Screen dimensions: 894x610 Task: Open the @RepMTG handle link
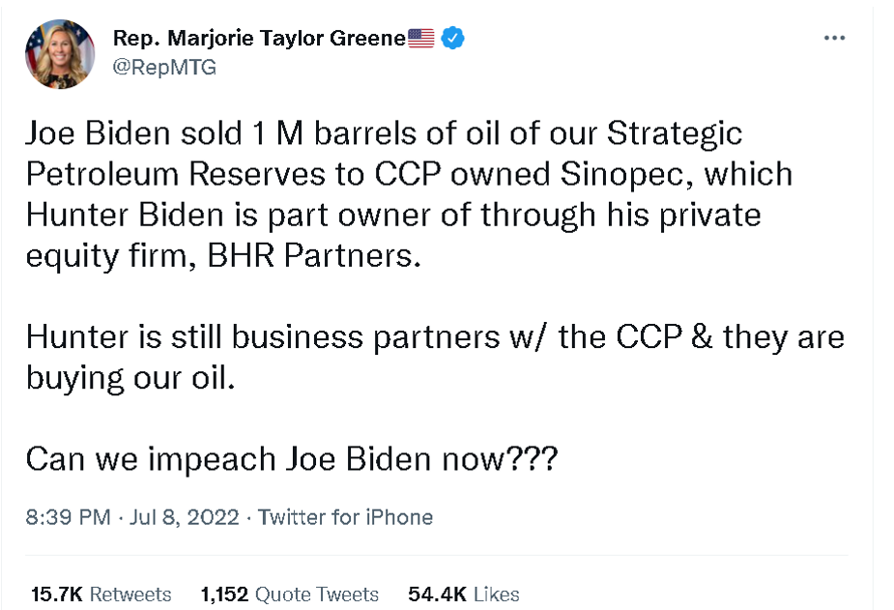point(165,67)
